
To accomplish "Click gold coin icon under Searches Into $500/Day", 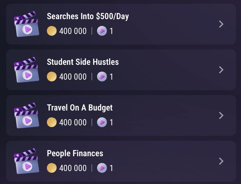I will tap(52, 31).
